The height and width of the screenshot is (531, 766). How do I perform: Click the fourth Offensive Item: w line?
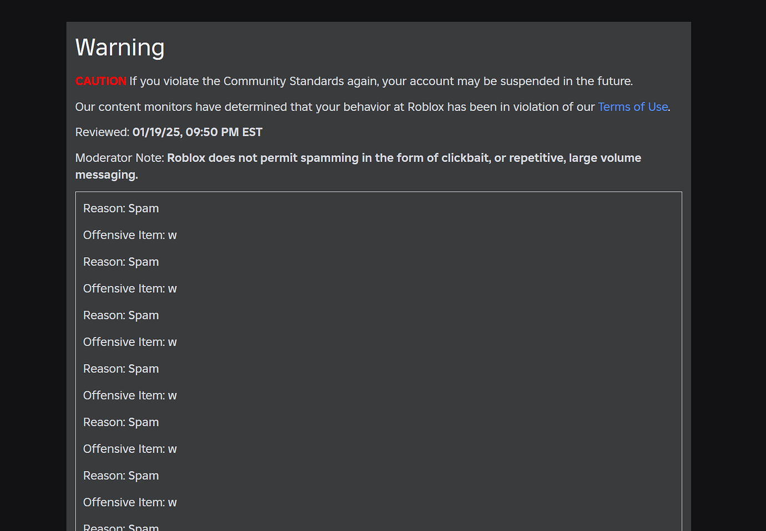point(130,395)
